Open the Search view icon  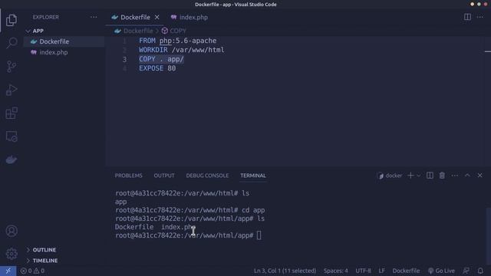point(12,43)
